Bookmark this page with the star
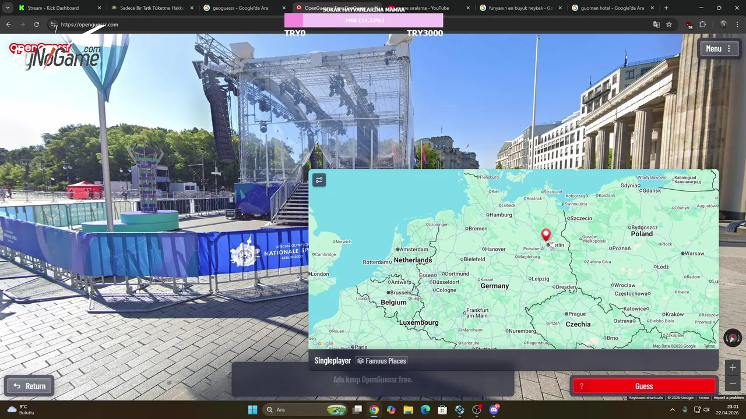 669,24
